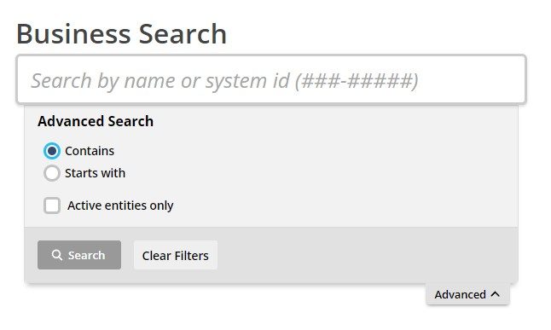Click the "Contains" label text
This screenshot has height=330, width=551.
pos(90,151)
